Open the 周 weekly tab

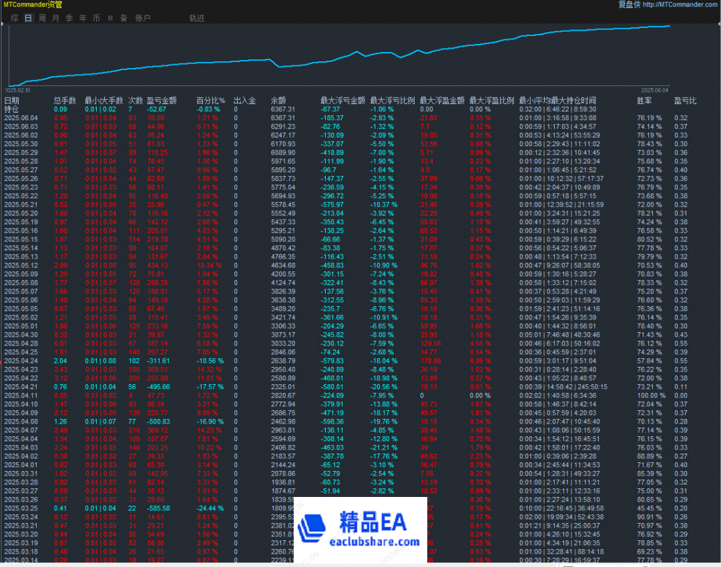(x=42, y=19)
